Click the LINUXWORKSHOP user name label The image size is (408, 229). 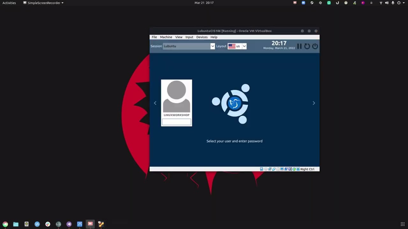point(177,115)
